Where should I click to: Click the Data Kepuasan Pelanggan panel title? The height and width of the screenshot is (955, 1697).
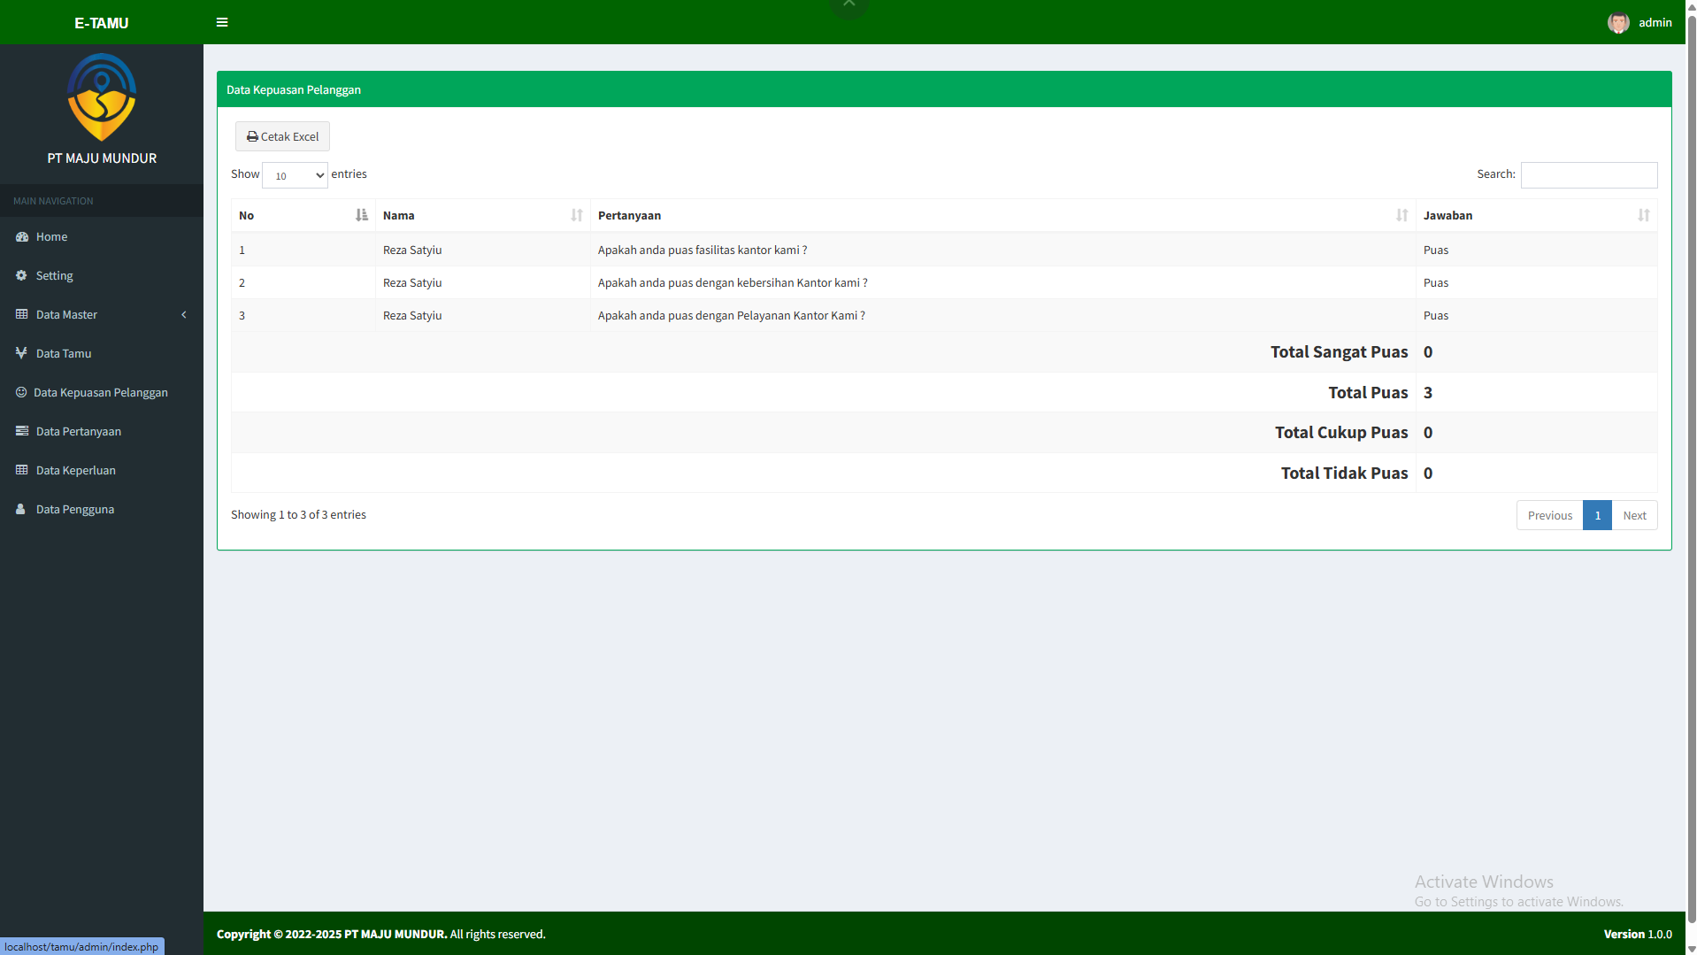[x=294, y=89]
